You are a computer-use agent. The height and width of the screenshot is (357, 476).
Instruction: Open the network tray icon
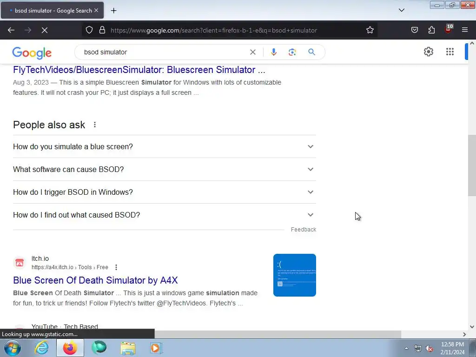(418, 349)
